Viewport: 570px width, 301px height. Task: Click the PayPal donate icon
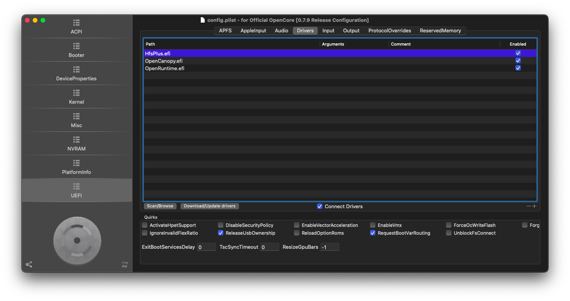pyautogui.click(x=125, y=264)
